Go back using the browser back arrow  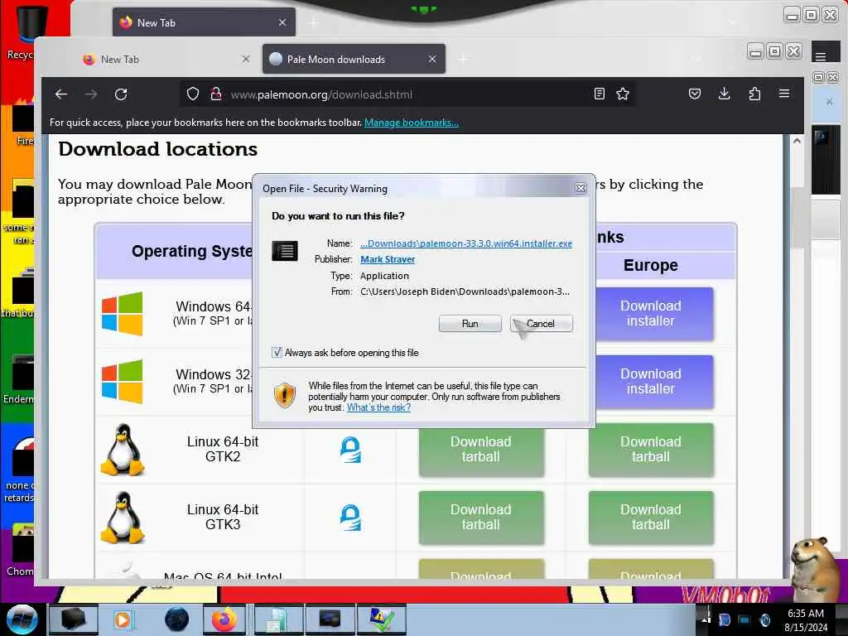(x=61, y=94)
